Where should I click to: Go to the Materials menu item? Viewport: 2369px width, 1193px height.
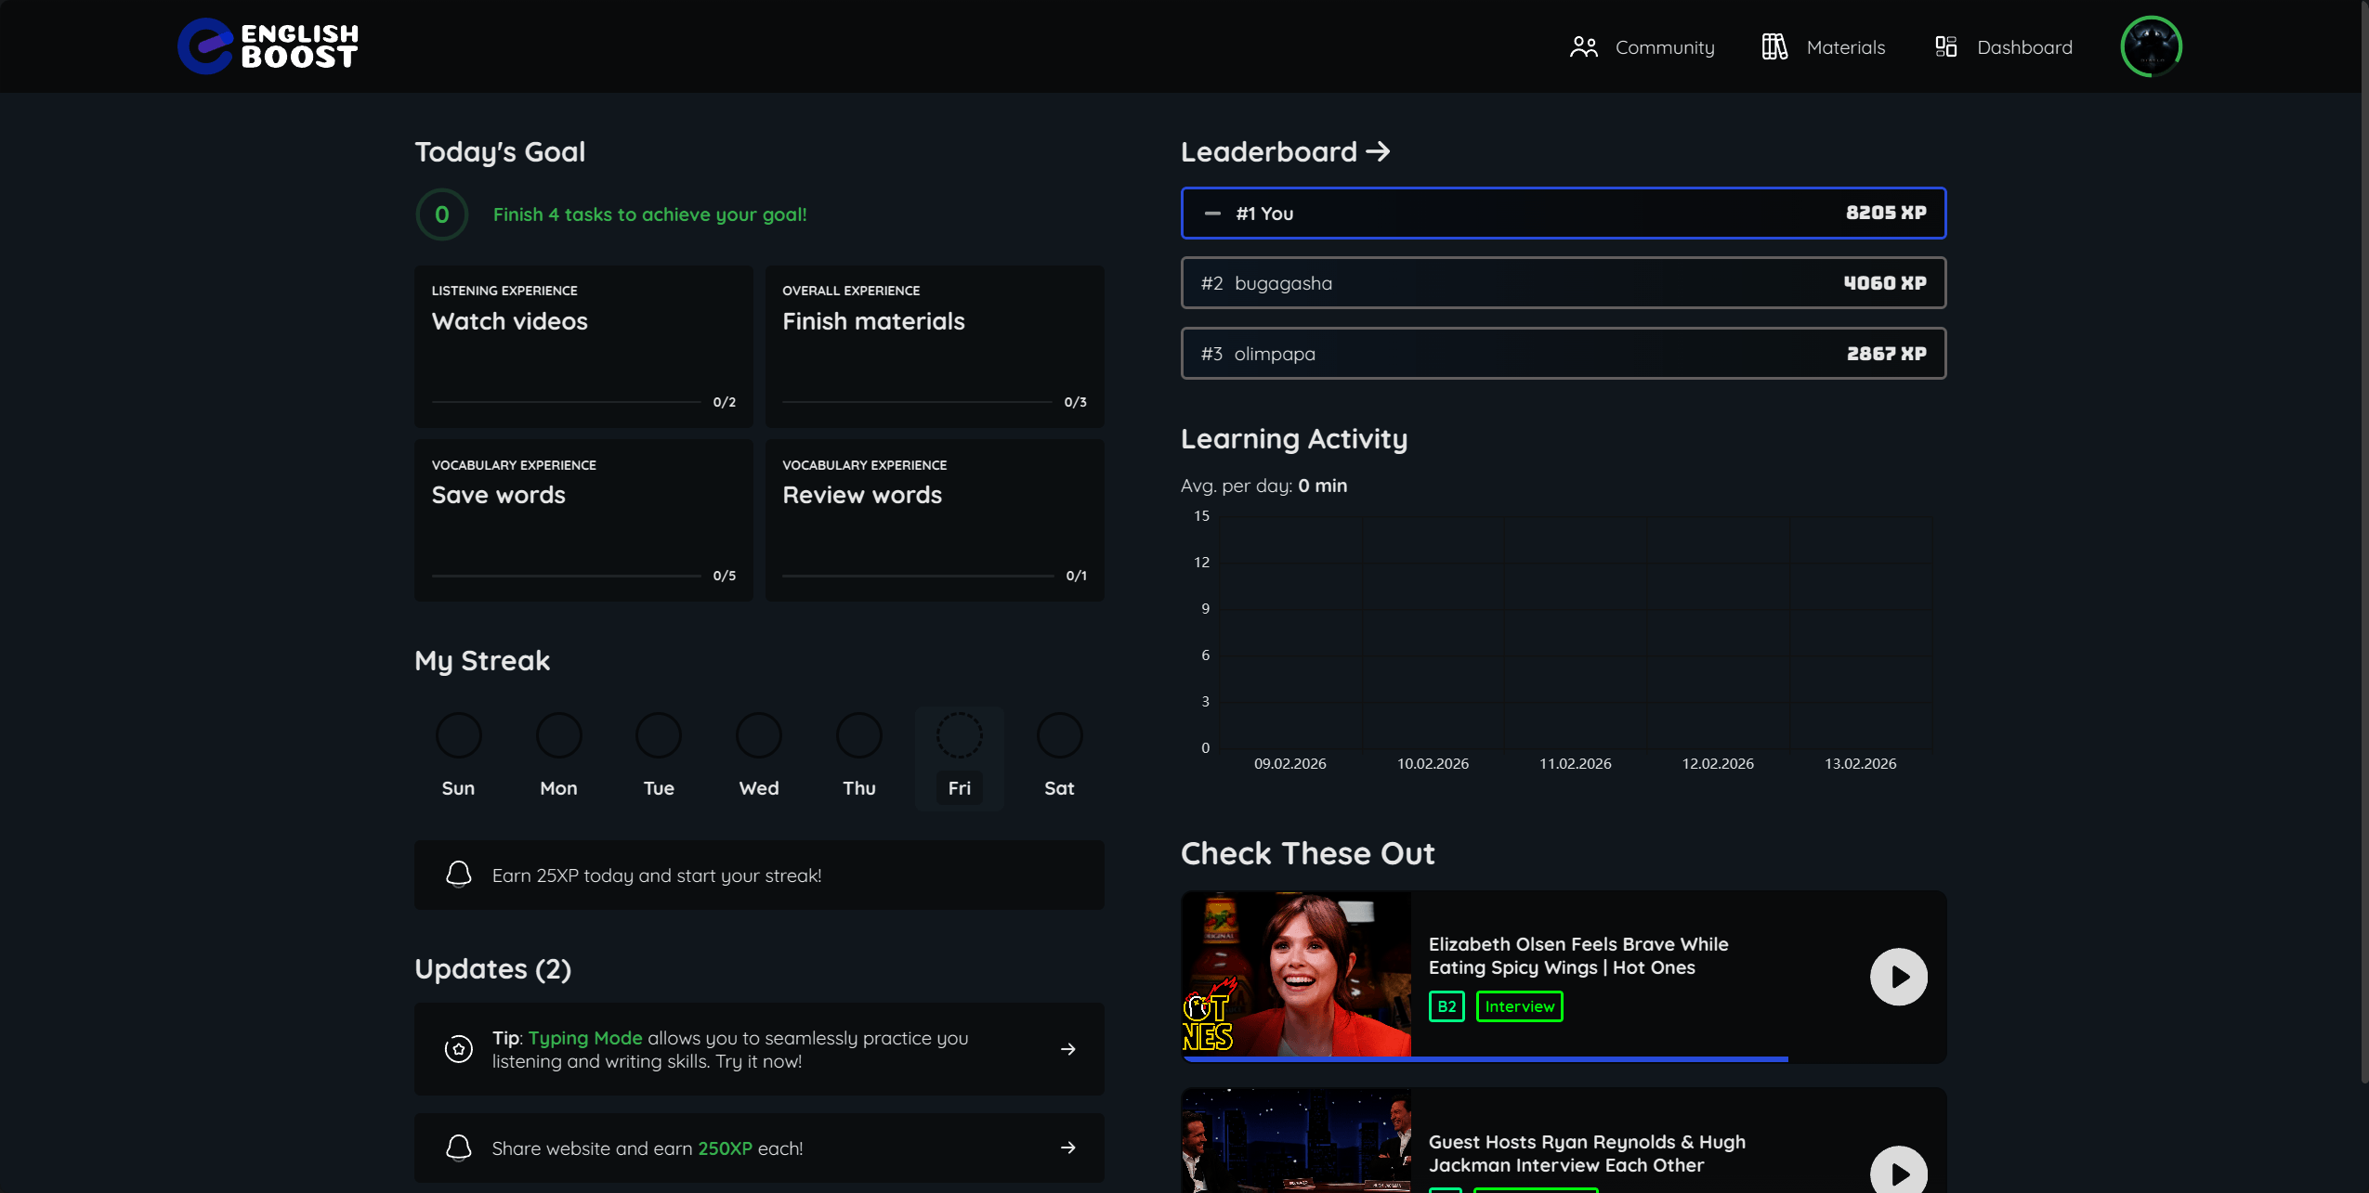pyautogui.click(x=1845, y=47)
